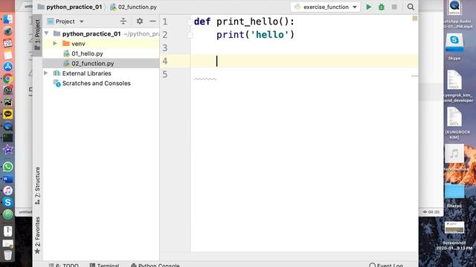Click the warning stripe mark on scrollbar
The height and width of the screenshot is (267, 476).
[x=415, y=76]
